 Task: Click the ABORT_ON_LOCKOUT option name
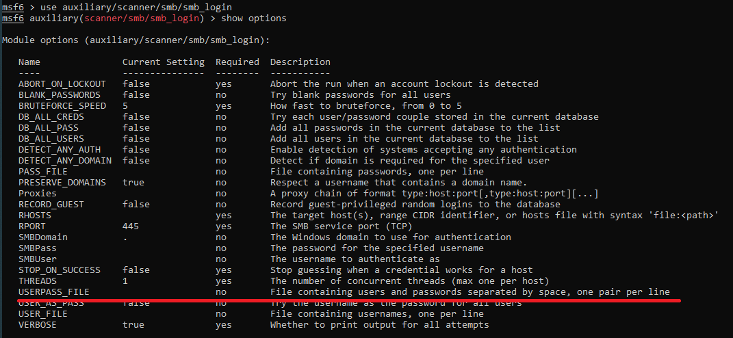pyautogui.click(x=62, y=84)
